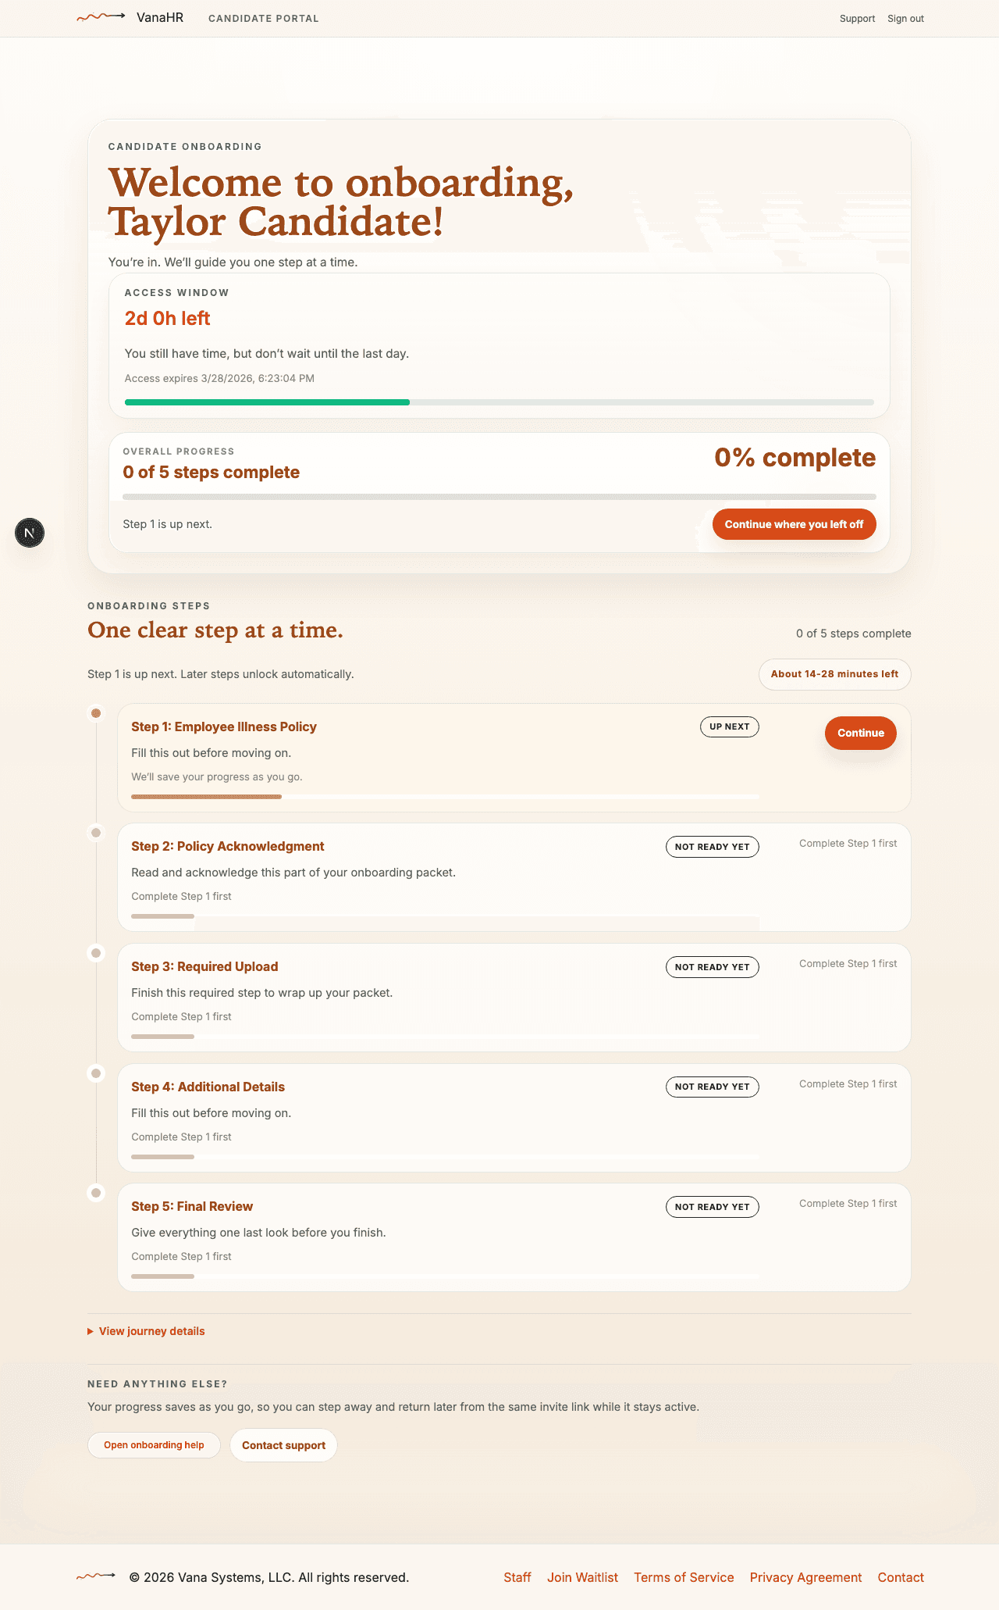Select the timeline dot beside Step 3
The height and width of the screenshot is (1610, 999).
(x=96, y=952)
